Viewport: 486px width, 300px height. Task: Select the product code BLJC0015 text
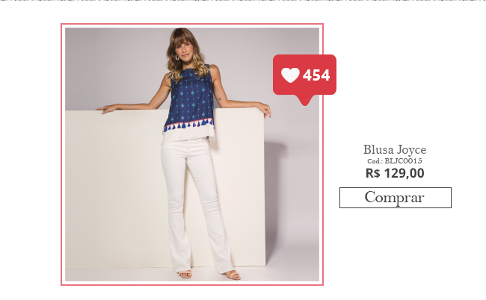(395, 161)
